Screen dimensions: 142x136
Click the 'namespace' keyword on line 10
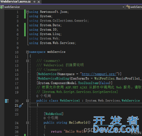pyautogui.click(x=37, y=52)
